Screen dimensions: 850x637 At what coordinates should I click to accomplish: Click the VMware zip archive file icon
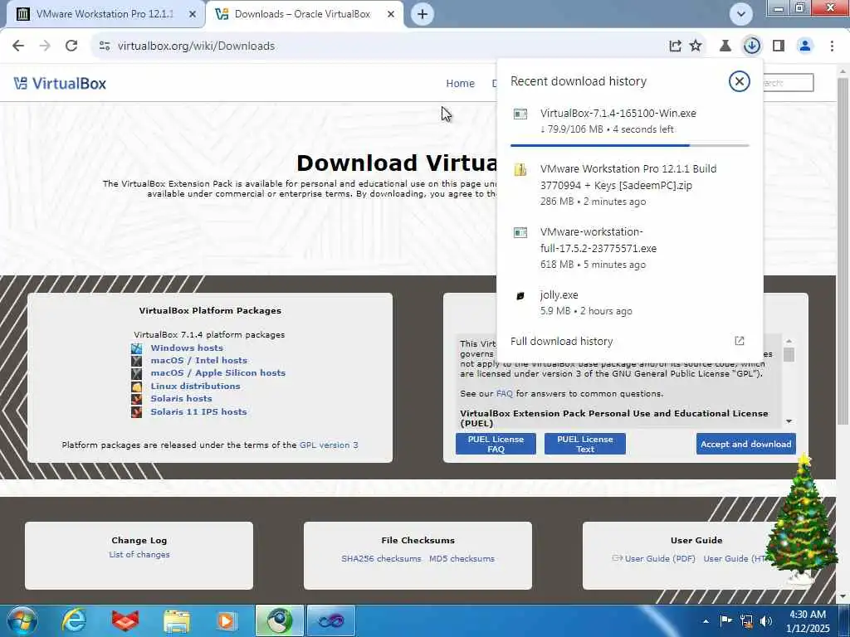coord(520,169)
